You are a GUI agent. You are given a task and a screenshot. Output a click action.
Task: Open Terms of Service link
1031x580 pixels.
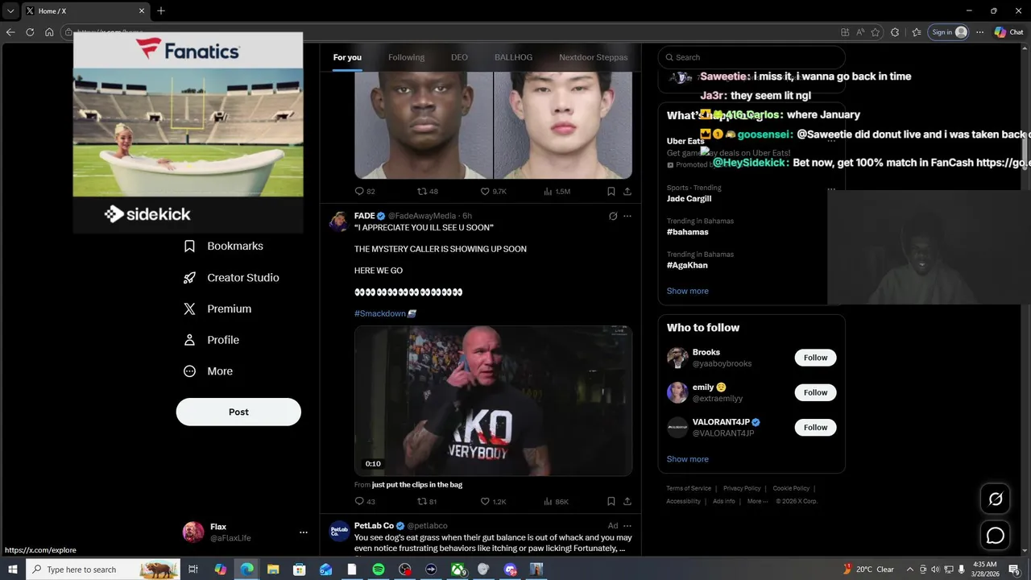click(689, 488)
